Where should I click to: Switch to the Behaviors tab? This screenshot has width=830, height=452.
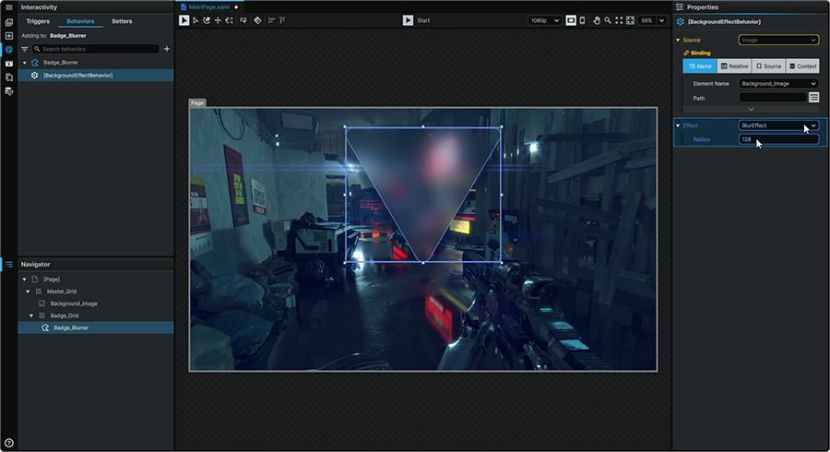coord(80,21)
